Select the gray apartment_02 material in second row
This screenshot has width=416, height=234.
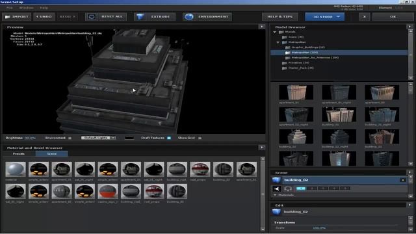[x=62, y=191]
